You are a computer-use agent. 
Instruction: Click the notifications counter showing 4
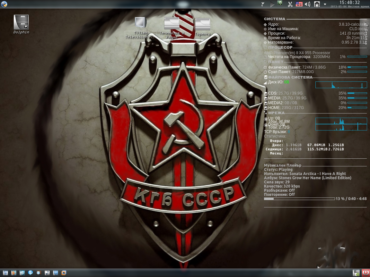(263, 4)
